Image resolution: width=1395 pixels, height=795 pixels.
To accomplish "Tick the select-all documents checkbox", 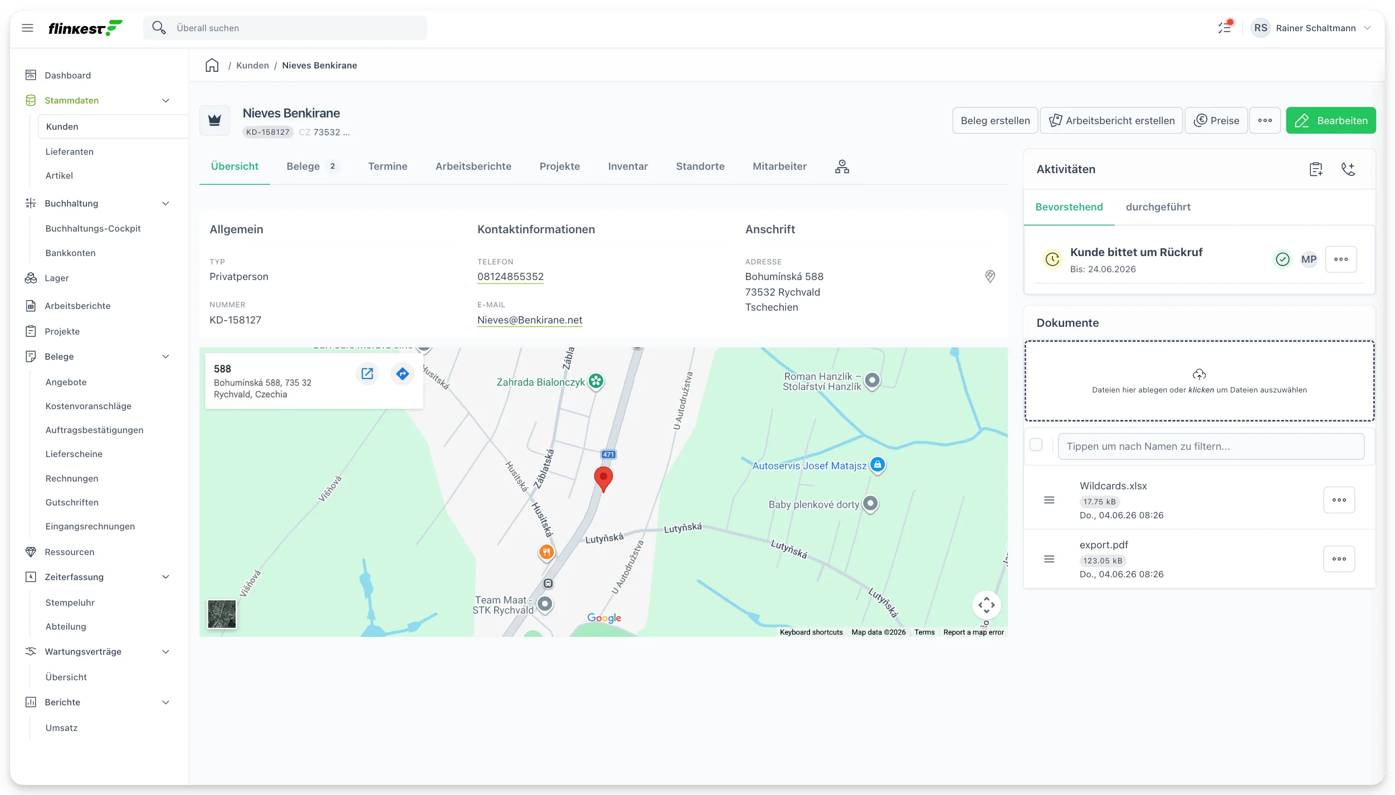I will 1036,445.
